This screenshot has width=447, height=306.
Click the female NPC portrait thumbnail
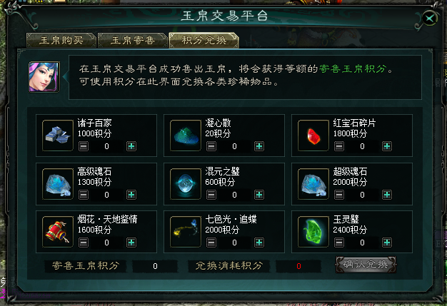(x=44, y=77)
